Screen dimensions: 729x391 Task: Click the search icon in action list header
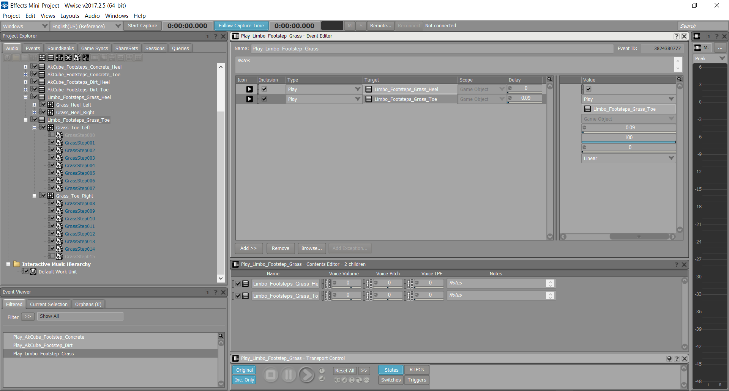549,79
